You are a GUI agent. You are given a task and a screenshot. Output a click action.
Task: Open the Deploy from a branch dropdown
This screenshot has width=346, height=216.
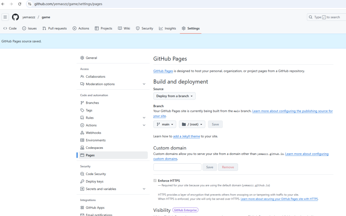pos(174,96)
